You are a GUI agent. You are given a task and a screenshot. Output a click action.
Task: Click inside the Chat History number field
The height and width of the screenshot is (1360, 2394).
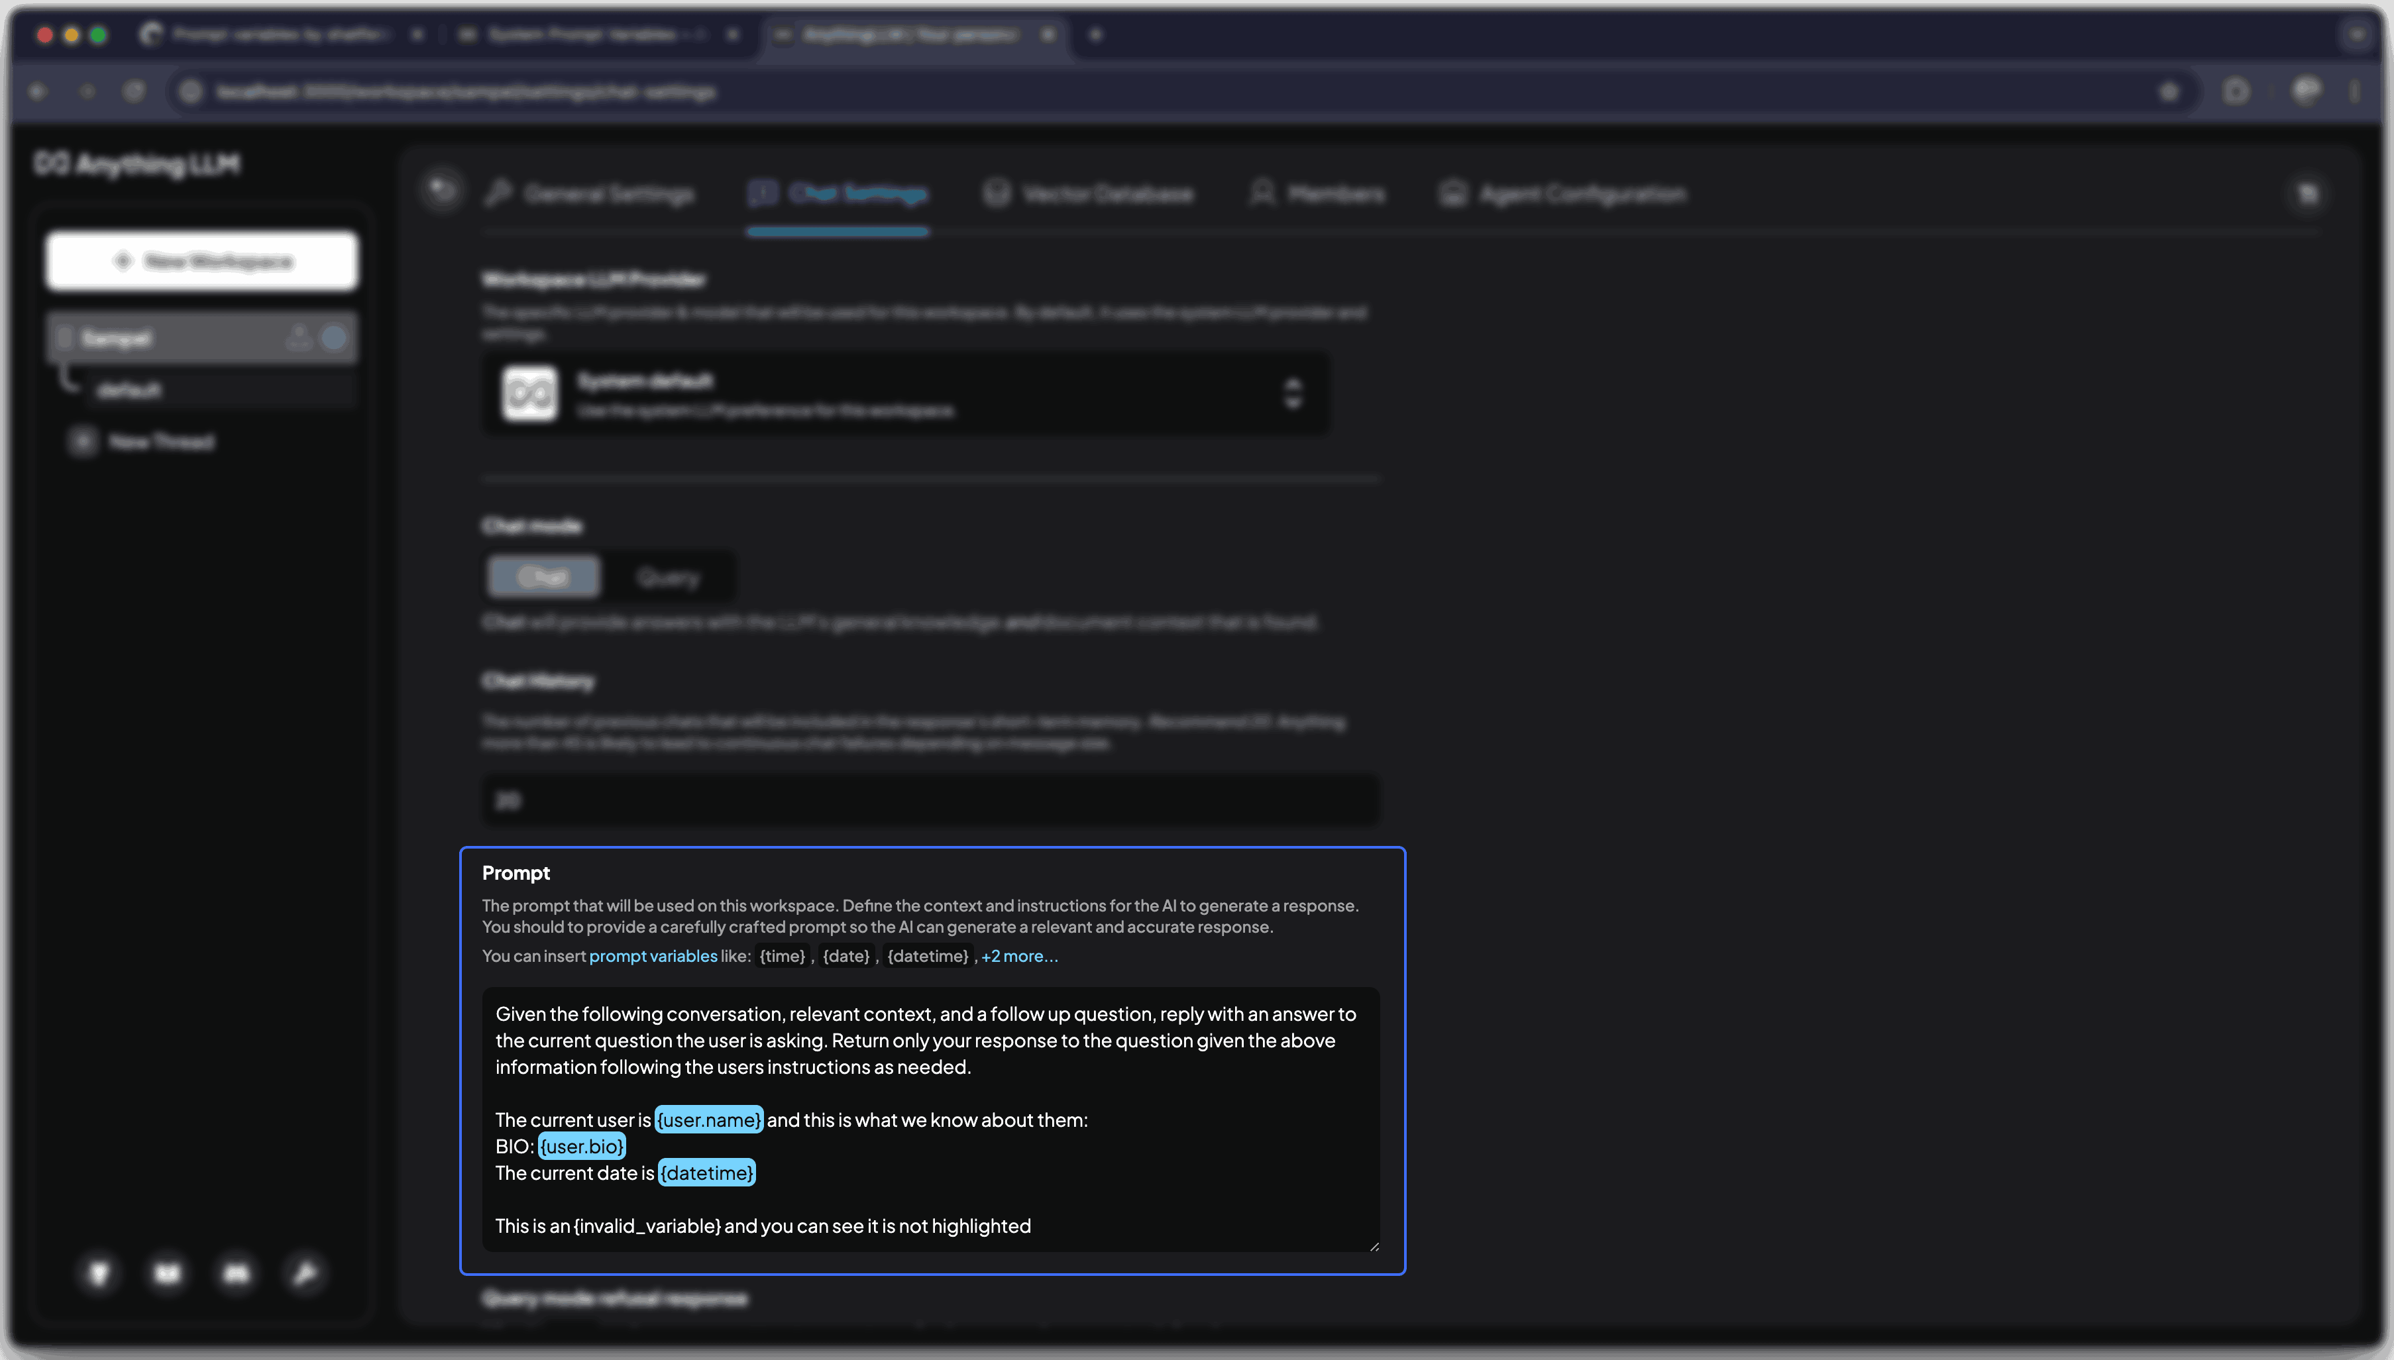[x=928, y=800]
